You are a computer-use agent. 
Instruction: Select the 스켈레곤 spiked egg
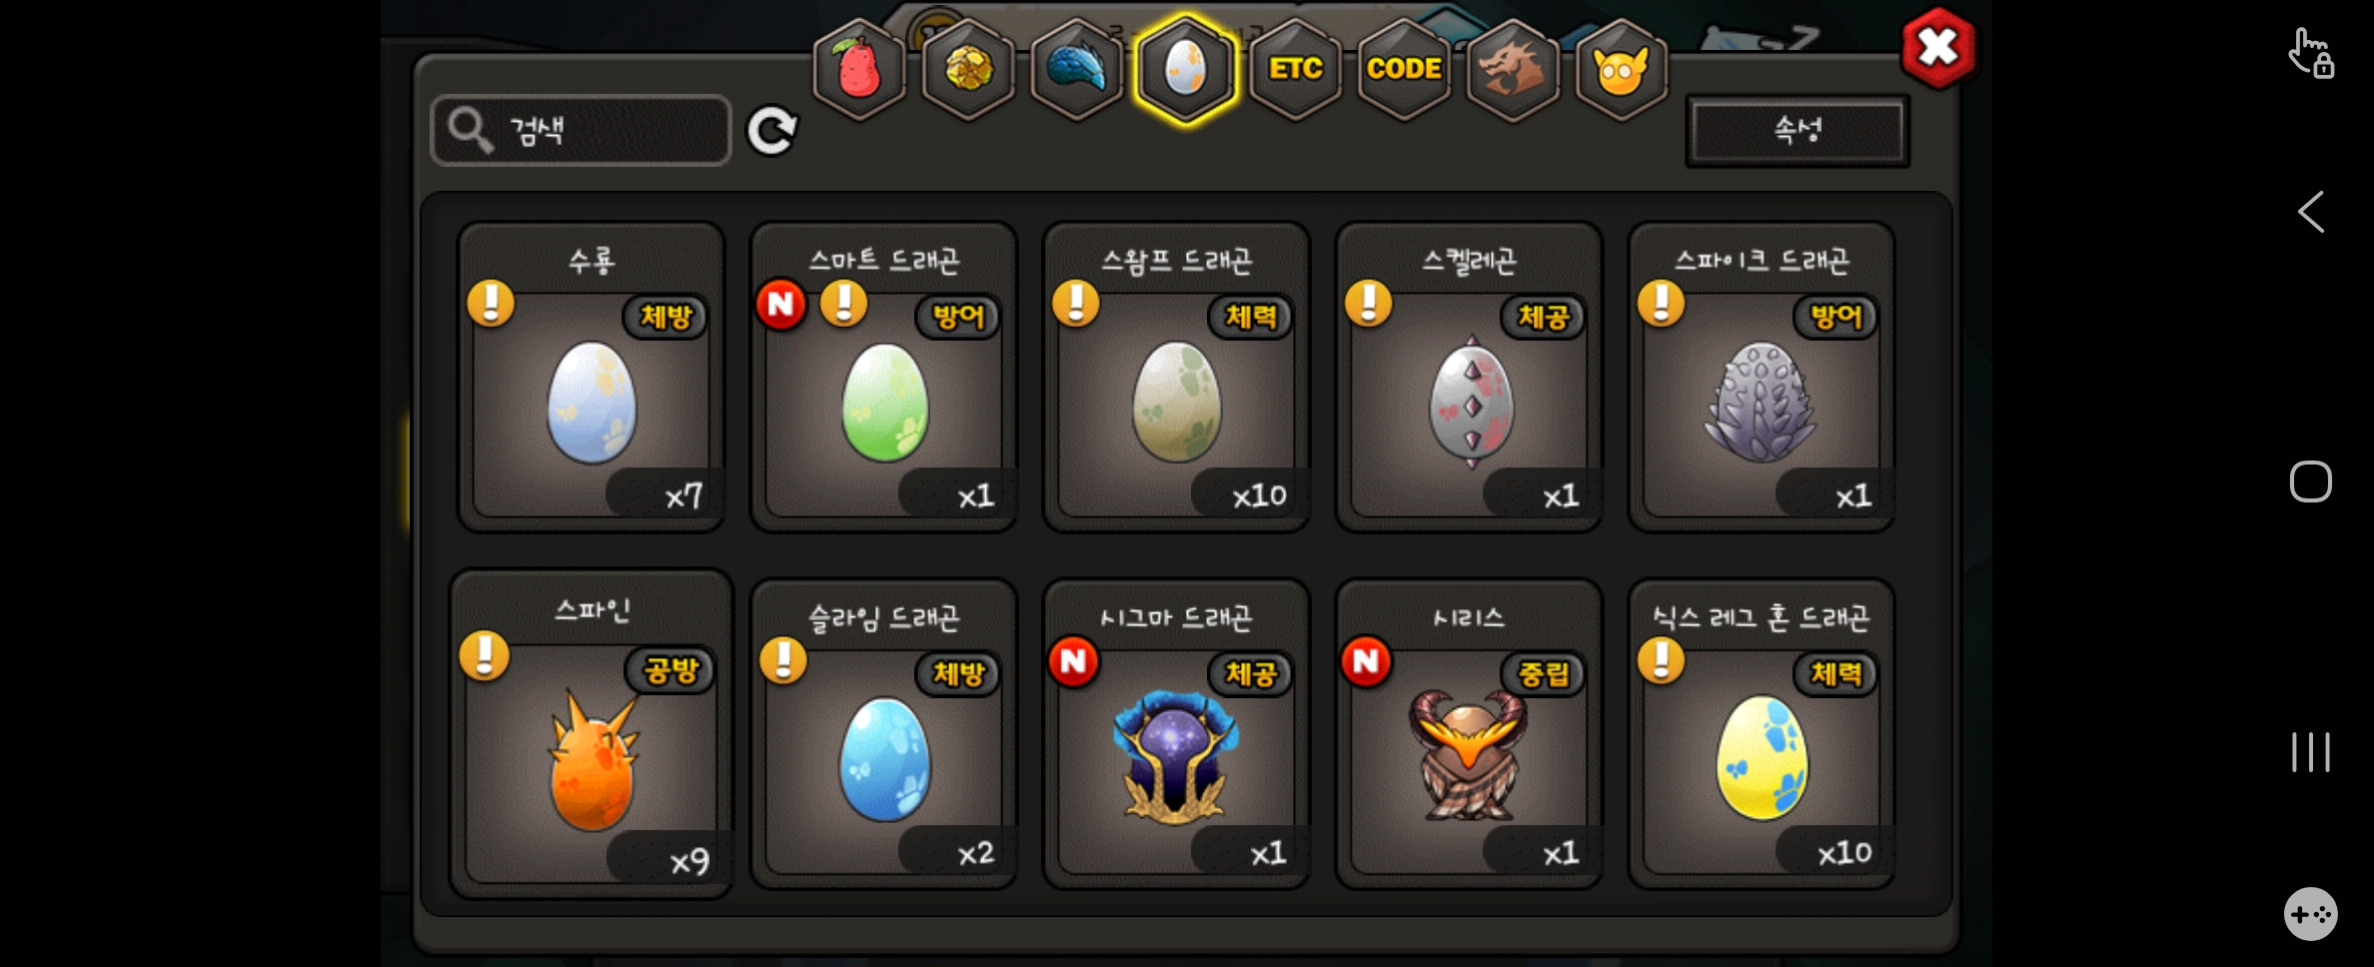tap(1469, 377)
